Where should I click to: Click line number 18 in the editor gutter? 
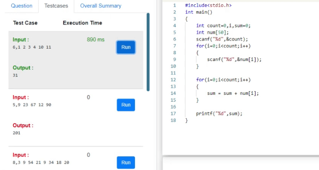click(x=173, y=120)
